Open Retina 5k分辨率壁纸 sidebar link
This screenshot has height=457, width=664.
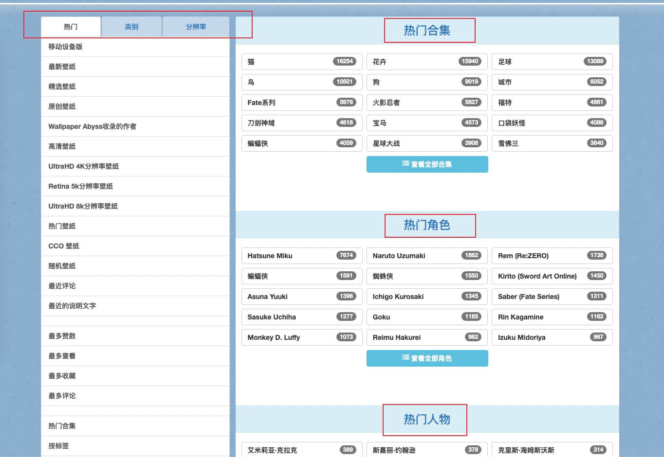tap(135, 186)
